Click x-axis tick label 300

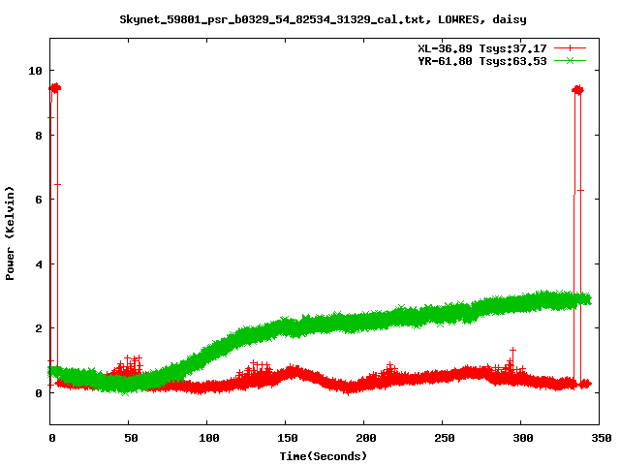[x=523, y=438]
